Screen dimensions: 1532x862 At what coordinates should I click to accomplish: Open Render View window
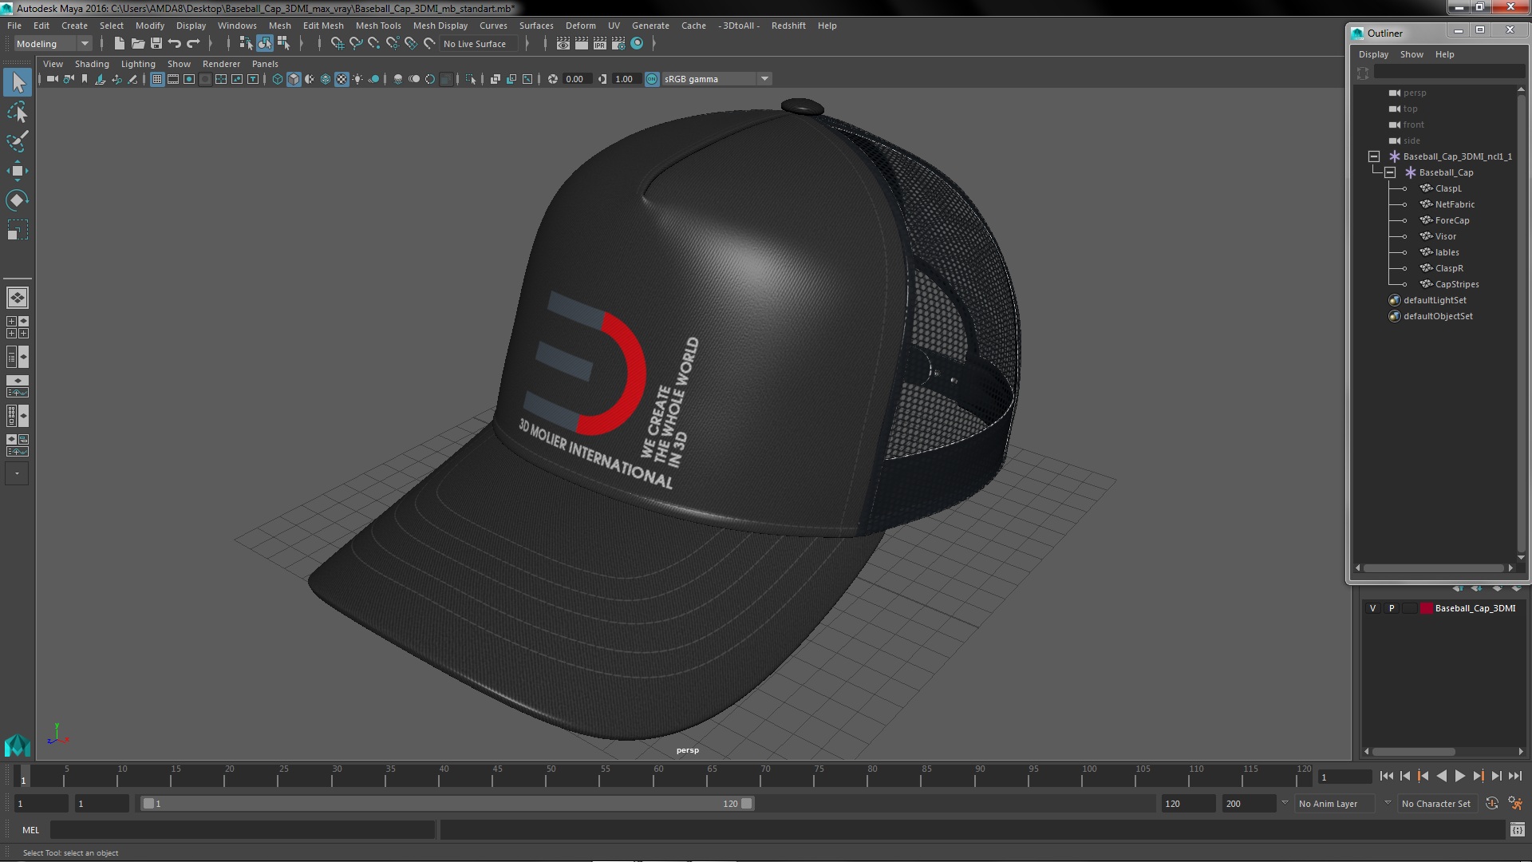pyautogui.click(x=563, y=44)
